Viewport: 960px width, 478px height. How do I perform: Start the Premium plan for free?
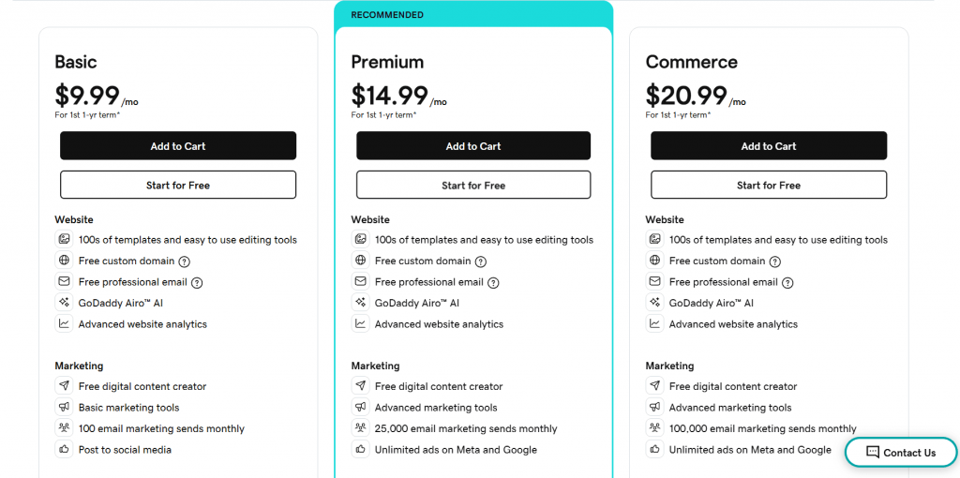coord(473,186)
